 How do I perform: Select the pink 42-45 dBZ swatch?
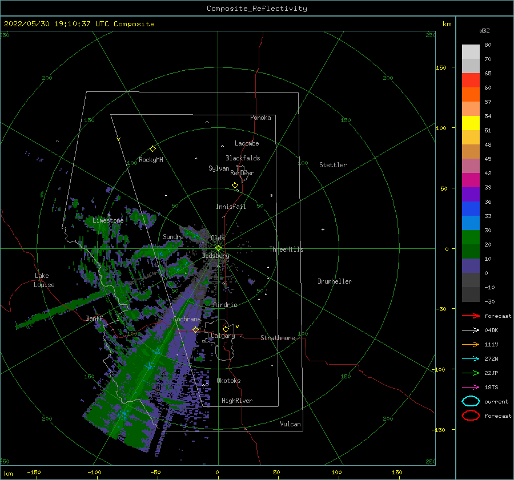[471, 166]
